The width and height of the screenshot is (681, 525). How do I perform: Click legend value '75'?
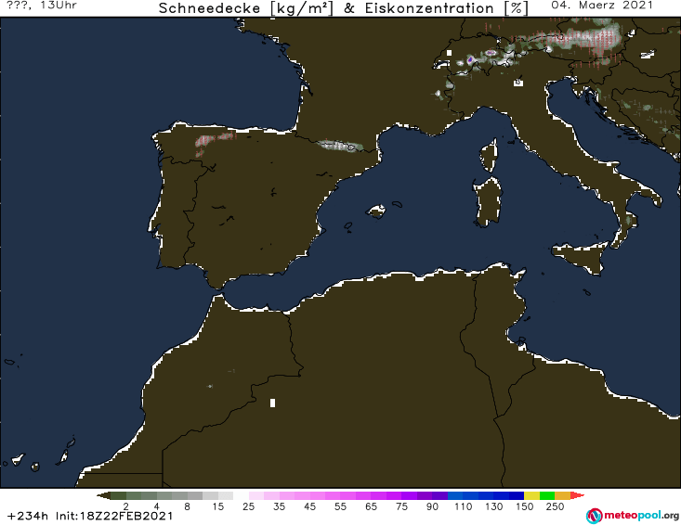point(401,506)
